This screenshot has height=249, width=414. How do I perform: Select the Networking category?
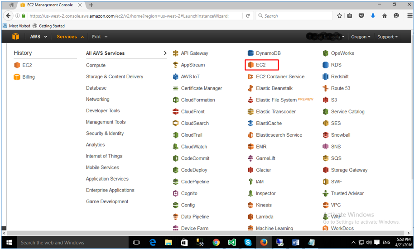(x=97, y=99)
